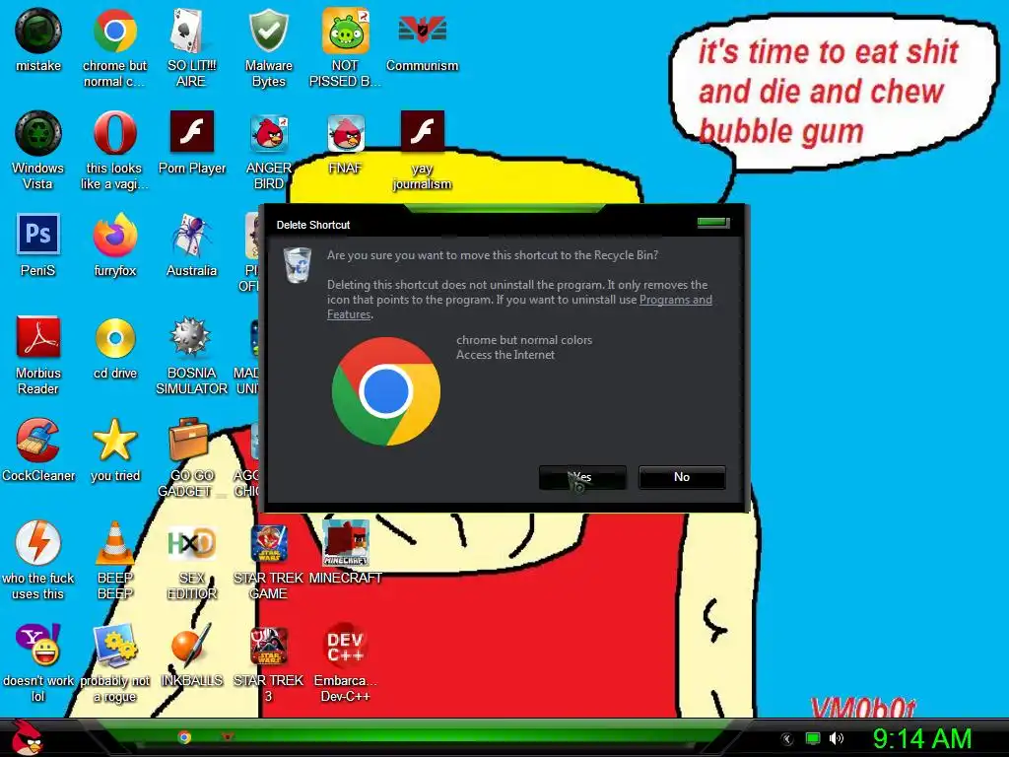Screen dimensions: 1009x757
Task: Select the FNAF Angry Birds icon
Action: click(345, 144)
